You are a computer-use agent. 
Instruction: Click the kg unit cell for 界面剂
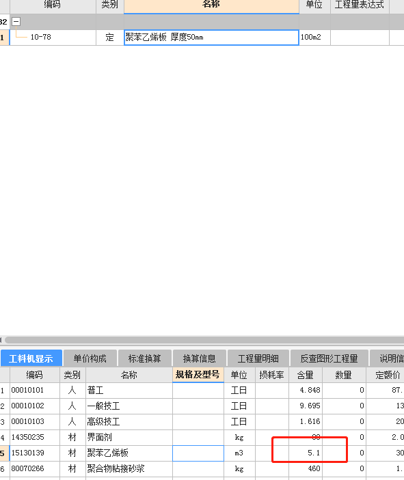point(239,437)
